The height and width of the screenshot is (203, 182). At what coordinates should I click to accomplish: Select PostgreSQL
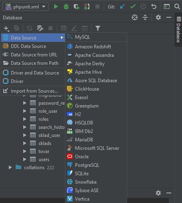96,165
